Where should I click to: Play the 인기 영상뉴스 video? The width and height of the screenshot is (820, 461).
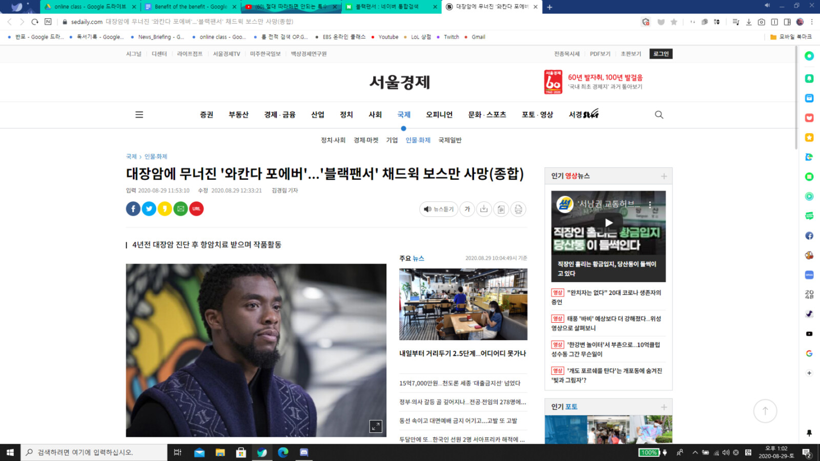[x=608, y=223]
